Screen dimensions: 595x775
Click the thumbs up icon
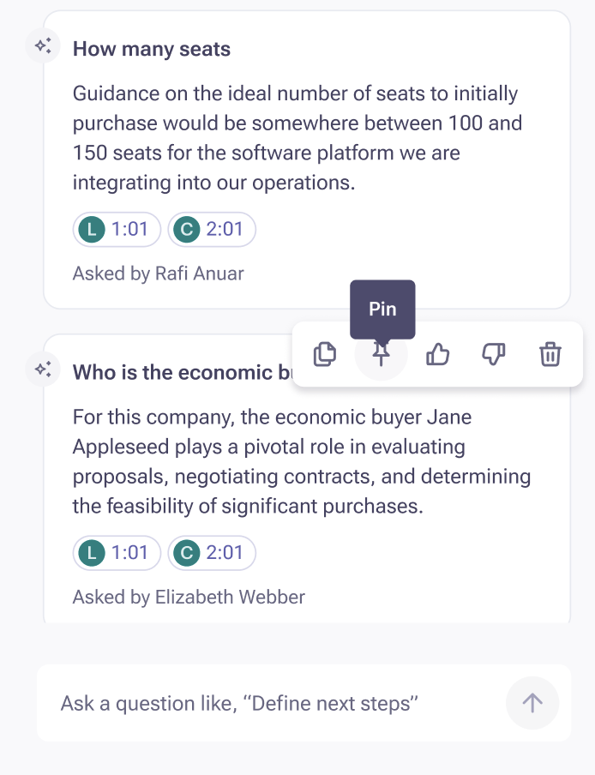pos(437,354)
